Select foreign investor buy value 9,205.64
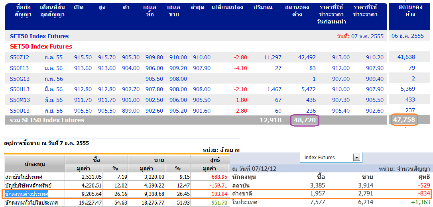 pos(91,194)
